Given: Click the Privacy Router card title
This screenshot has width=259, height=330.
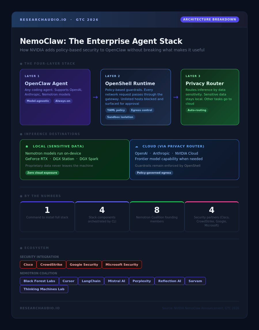Looking at the screenshot, I should click(x=205, y=84).
